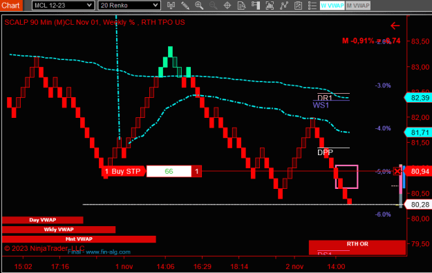
Task: Click the DPP pivot label
Action: click(325, 152)
